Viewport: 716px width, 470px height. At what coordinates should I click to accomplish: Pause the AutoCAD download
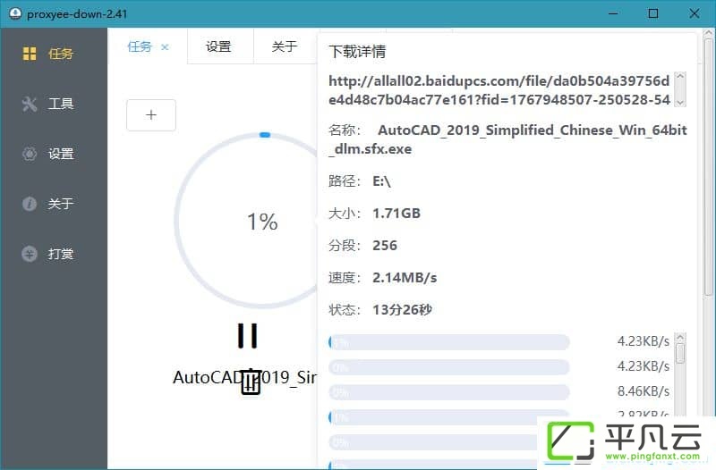click(x=248, y=336)
